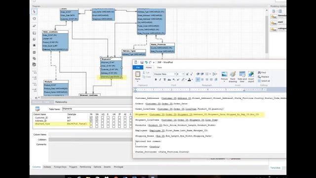
Task: Click Replace in WordPad Editing group
Action: click(263, 77)
